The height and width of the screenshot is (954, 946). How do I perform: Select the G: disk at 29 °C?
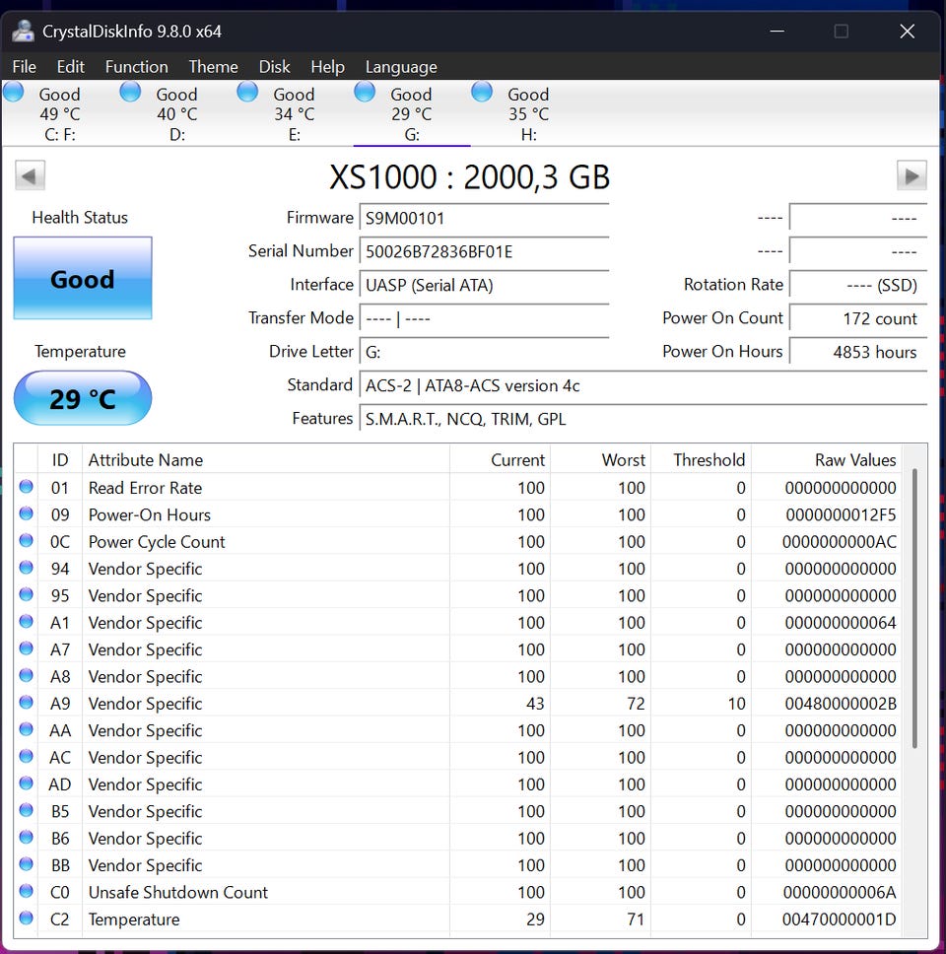click(411, 113)
